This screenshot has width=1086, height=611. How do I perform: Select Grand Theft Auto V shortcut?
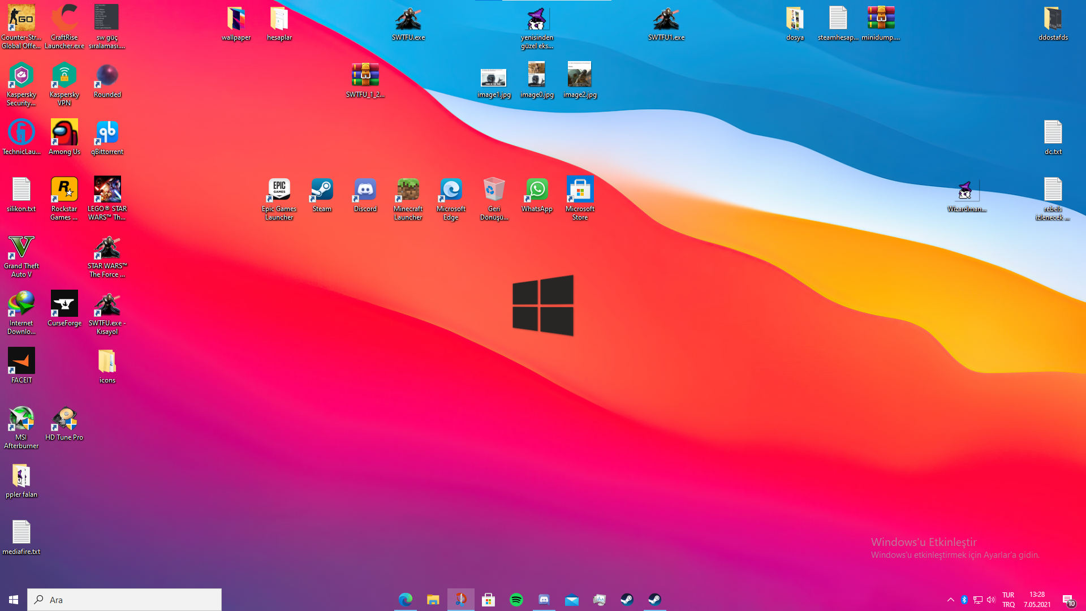(21, 255)
